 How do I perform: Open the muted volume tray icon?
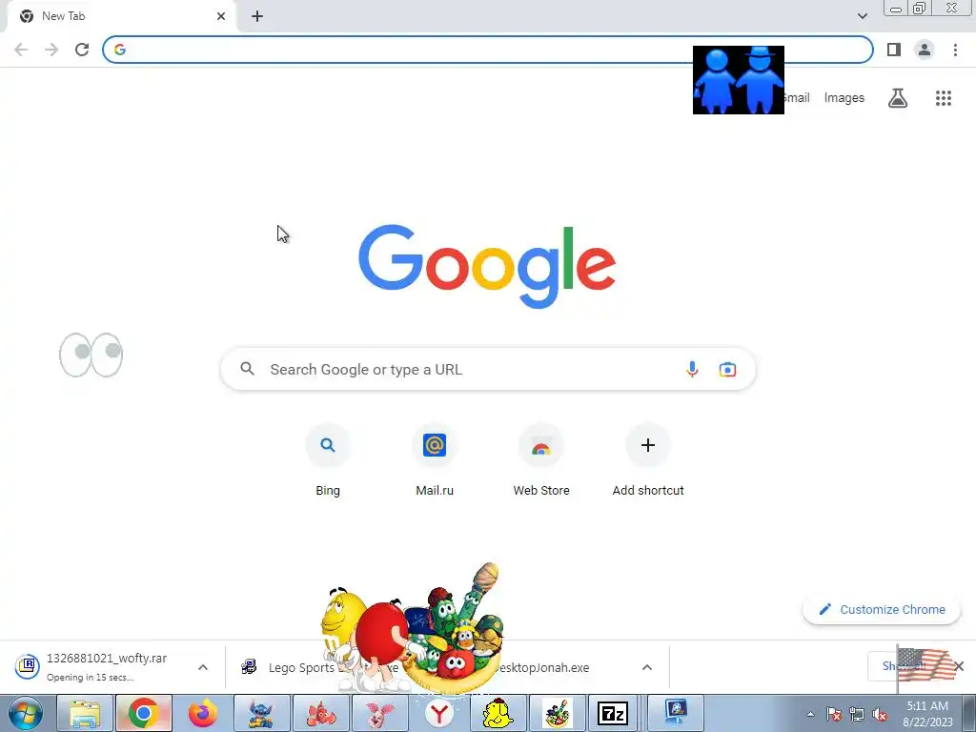point(880,714)
